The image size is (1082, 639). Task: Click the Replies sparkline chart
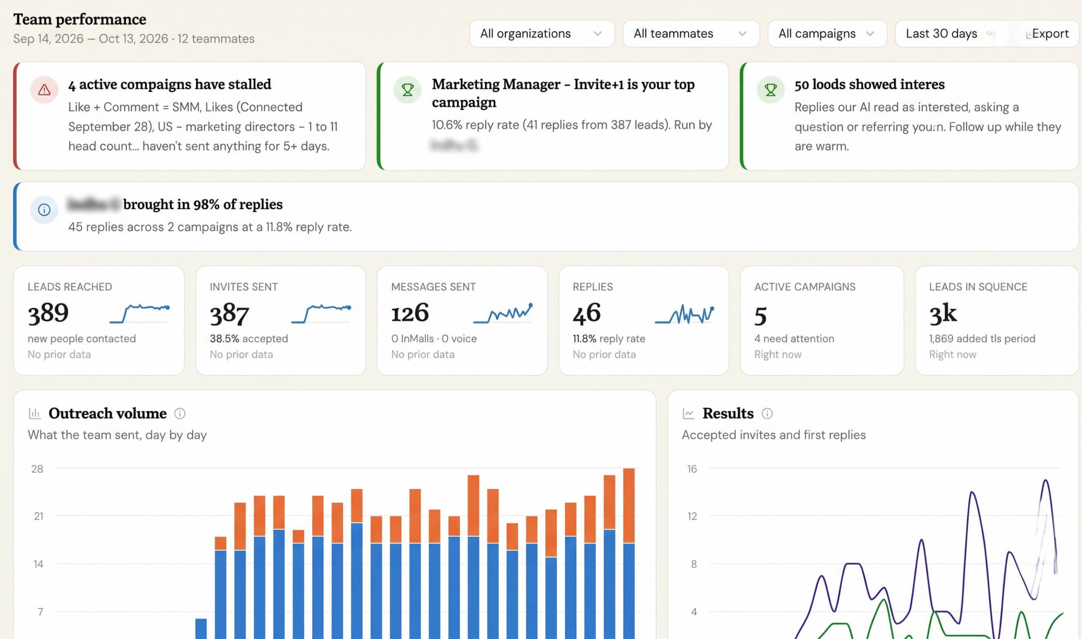pos(685,314)
